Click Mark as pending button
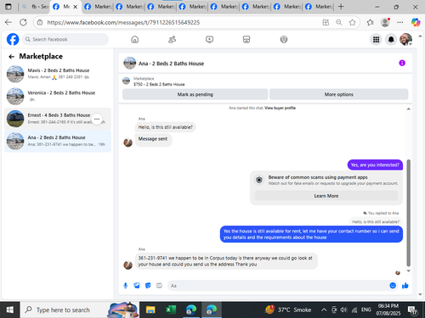The image size is (425, 318). tap(195, 94)
